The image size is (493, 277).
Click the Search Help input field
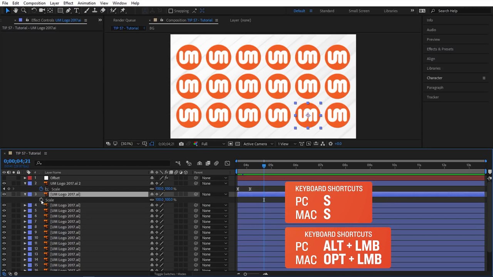click(x=460, y=11)
